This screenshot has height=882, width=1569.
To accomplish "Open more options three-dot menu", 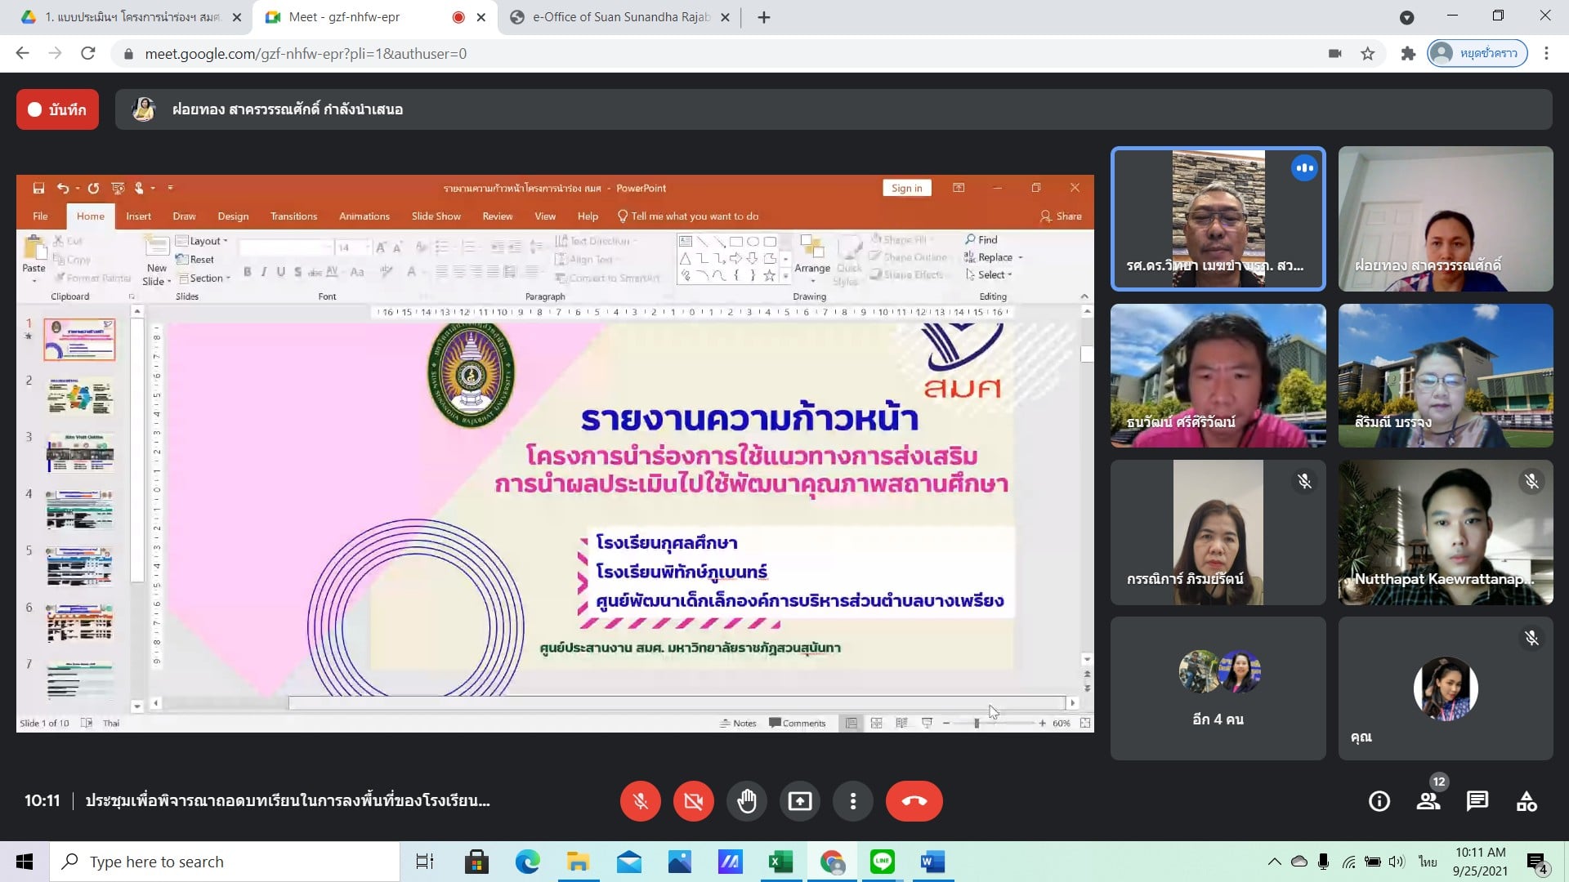I will tap(852, 801).
